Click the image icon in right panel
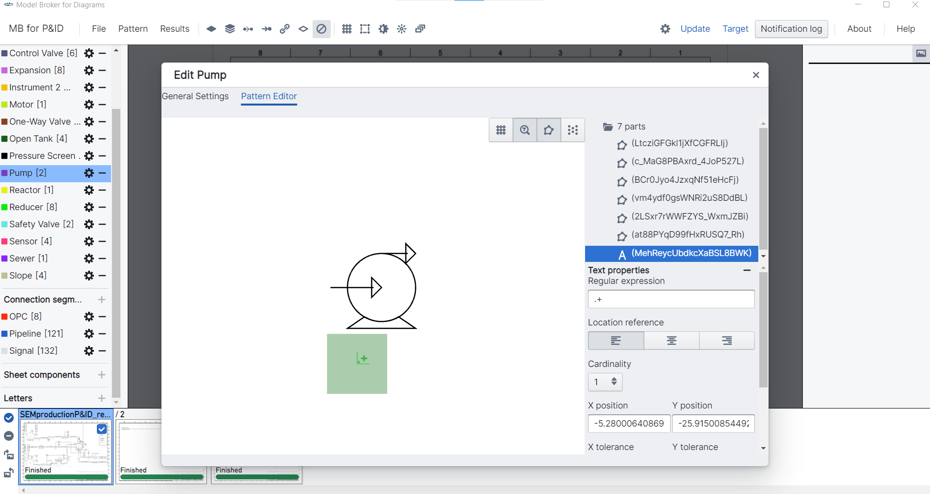This screenshot has height=494, width=930. (921, 53)
